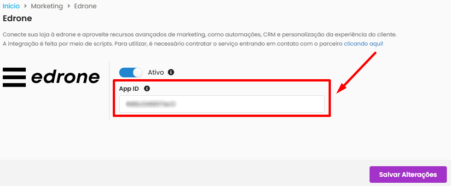The height and width of the screenshot is (186, 451).
Task: Save changes with Salvar Alterações button
Action: [x=408, y=174]
